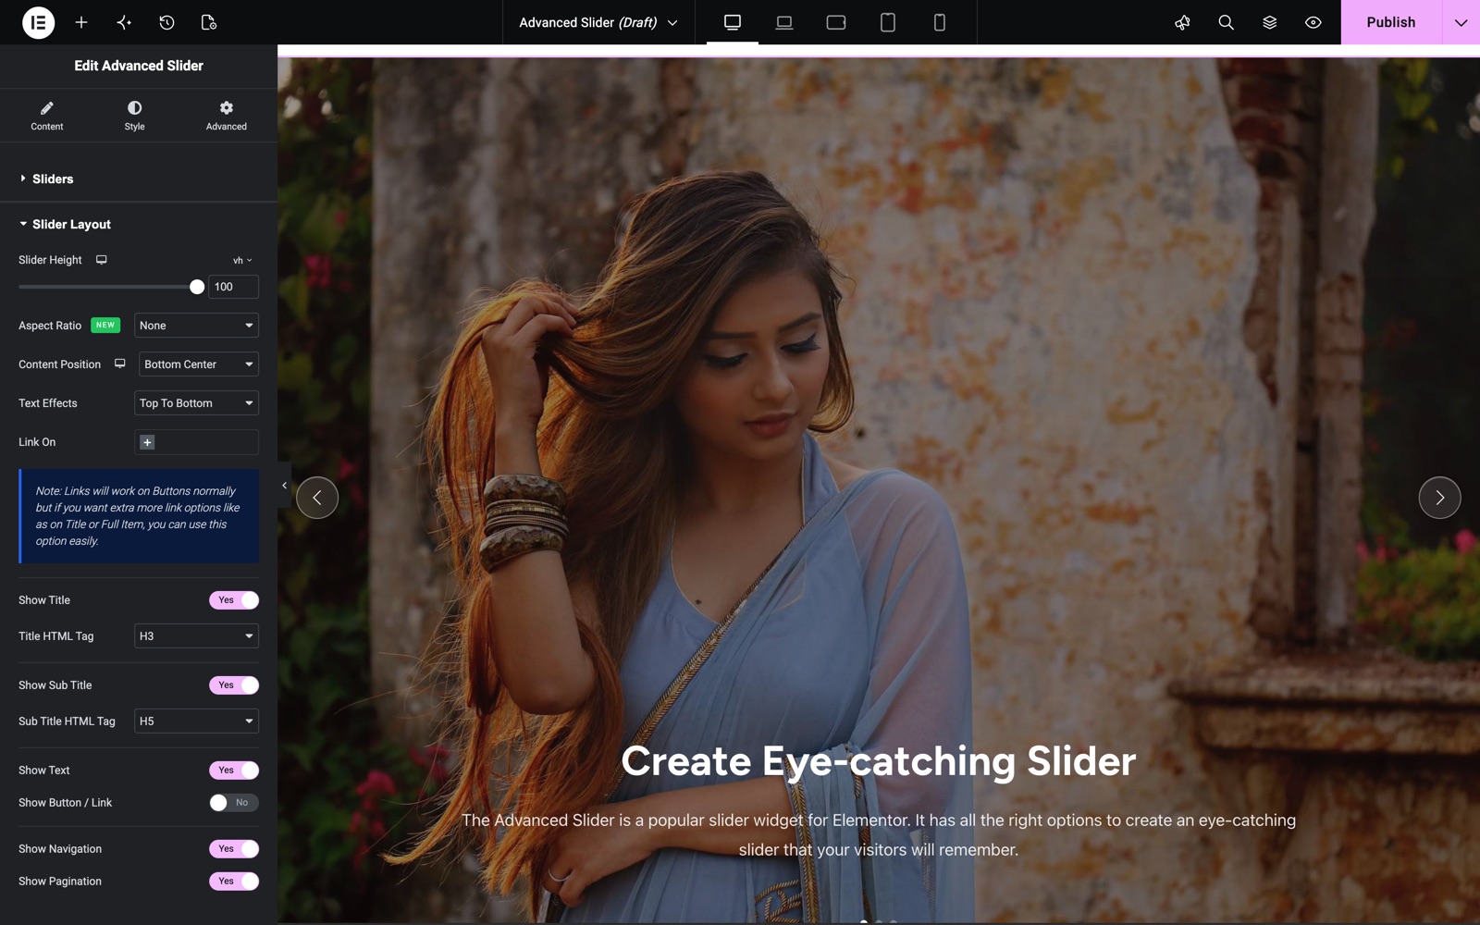
Task: Open the Structure layers icon
Action: [x=1270, y=22]
